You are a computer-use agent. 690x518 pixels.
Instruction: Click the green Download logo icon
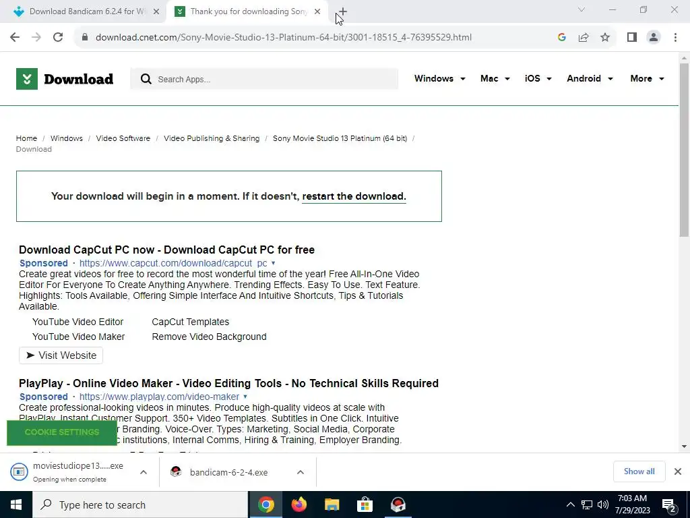point(27,79)
